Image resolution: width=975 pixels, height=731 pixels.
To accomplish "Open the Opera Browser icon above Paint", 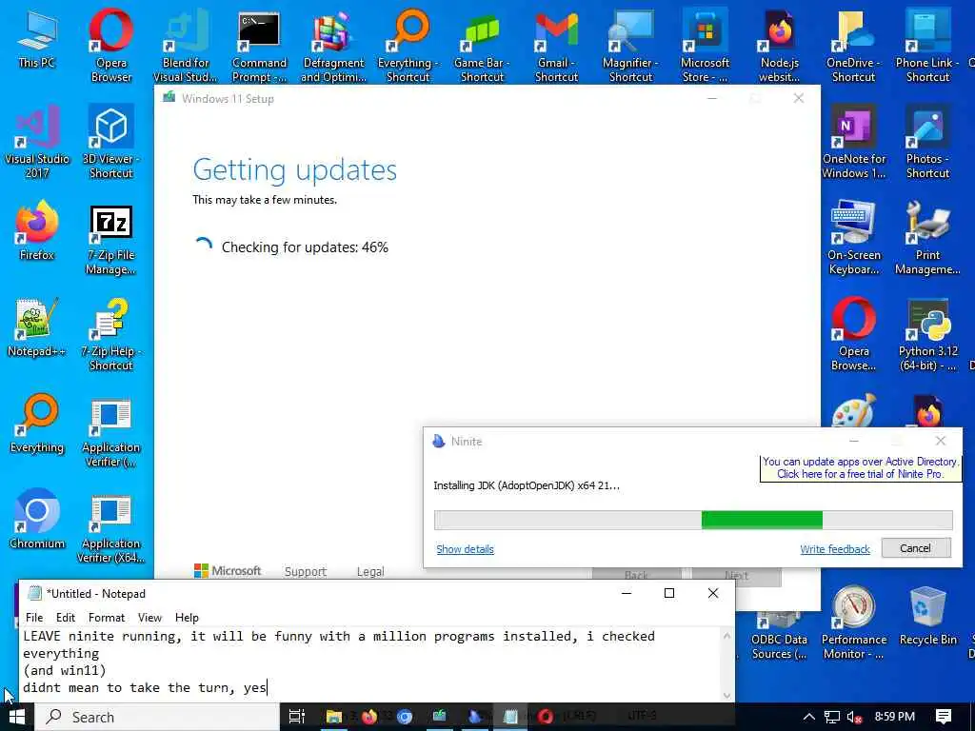I will [853, 334].
